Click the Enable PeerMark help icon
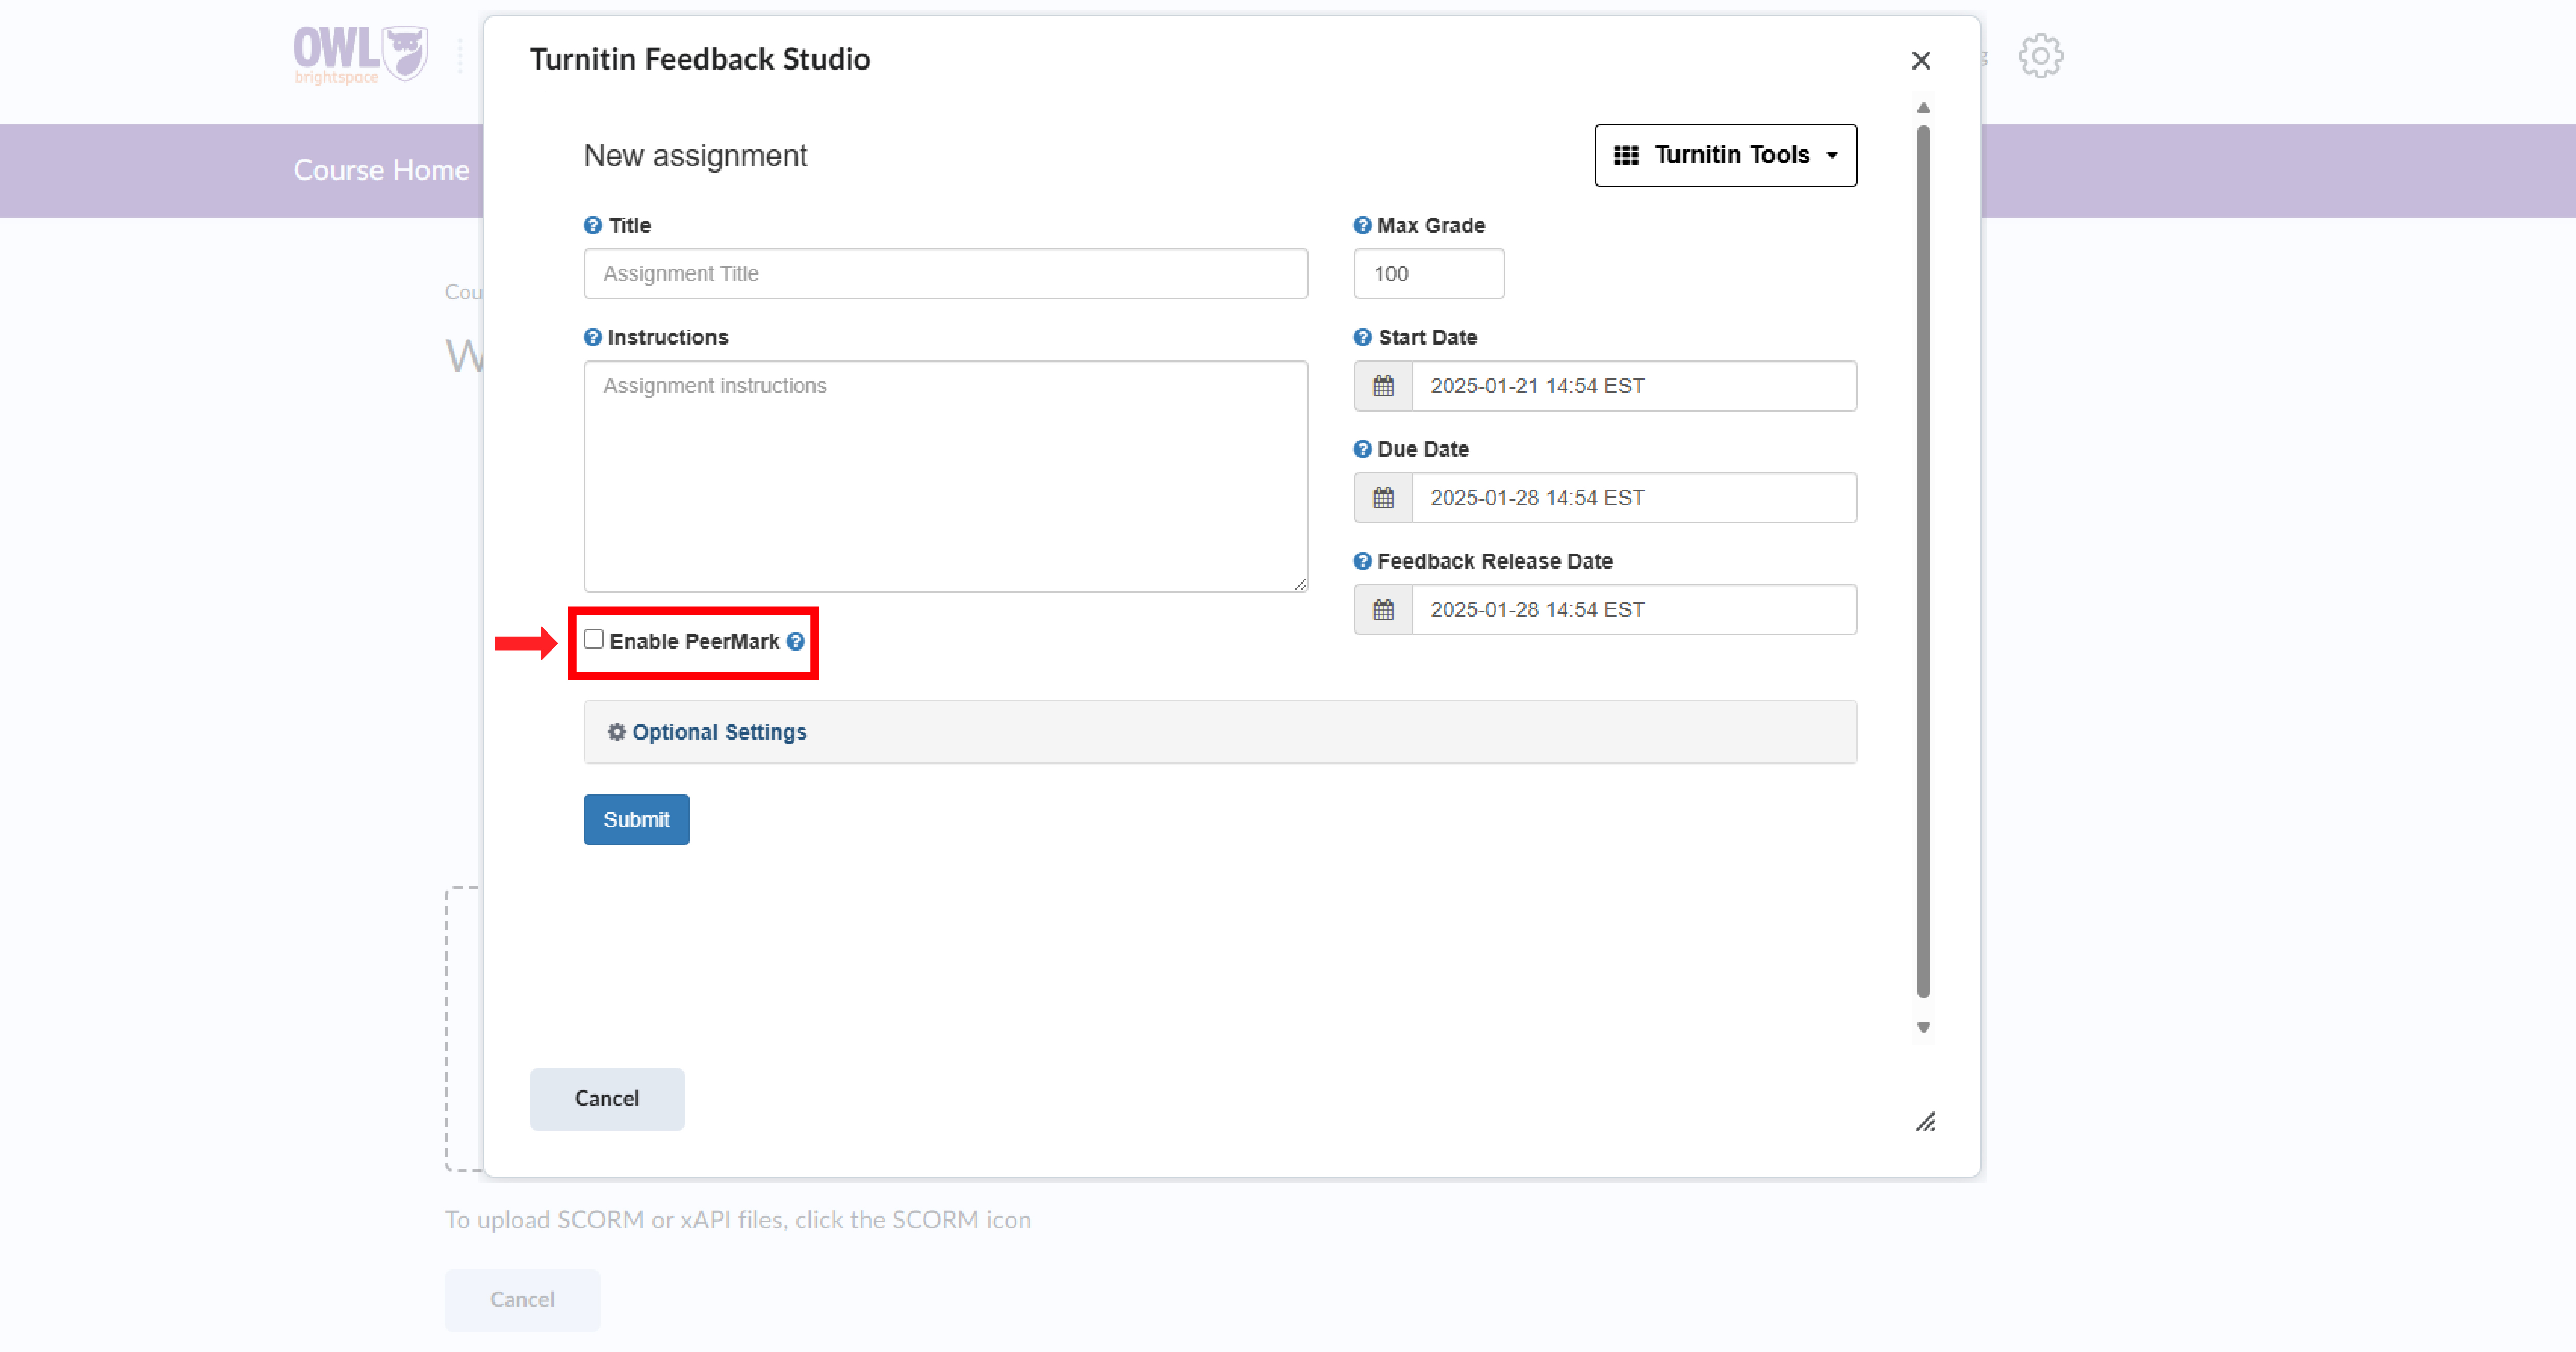Viewport: 2576px width, 1352px height. (x=795, y=642)
